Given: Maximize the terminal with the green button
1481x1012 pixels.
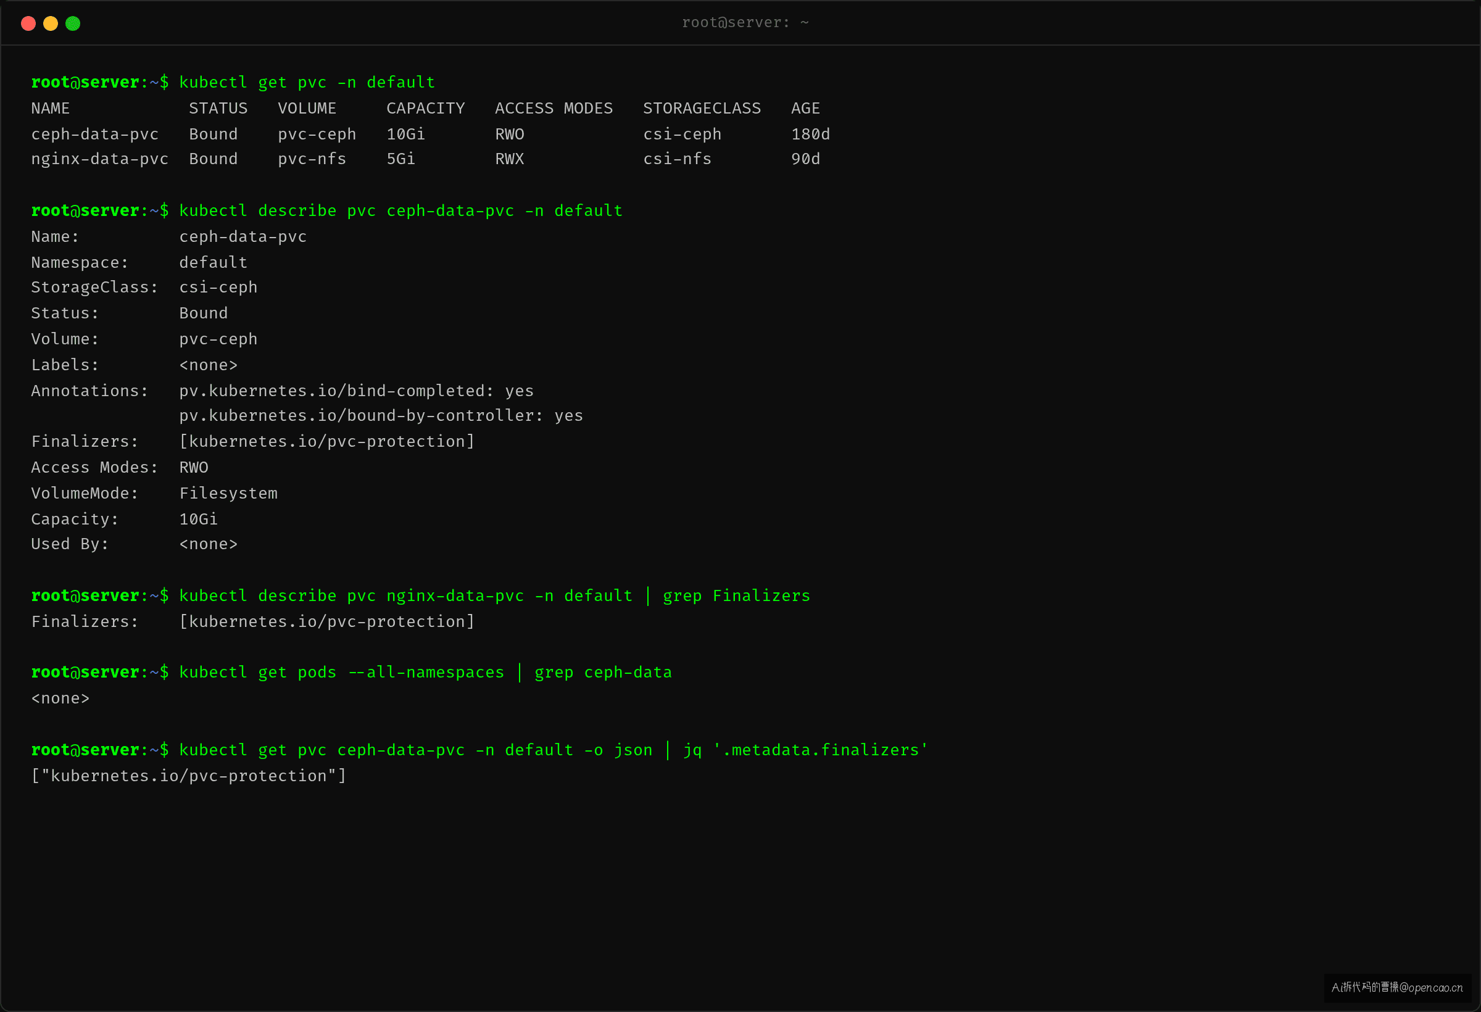Looking at the screenshot, I should 73,23.
